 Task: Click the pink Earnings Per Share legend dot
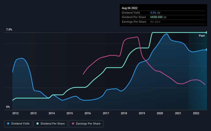73,124
